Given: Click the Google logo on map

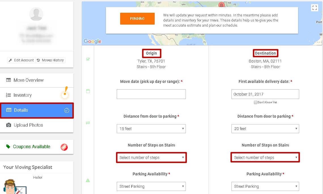Looking at the screenshot, I should (92, 41).
